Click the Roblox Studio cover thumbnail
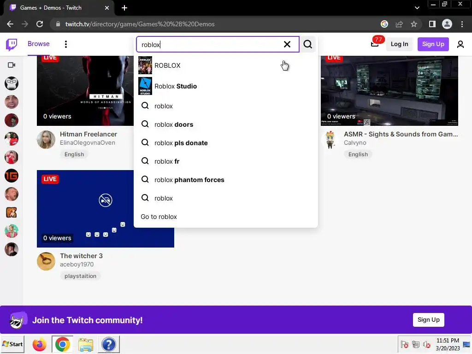This screenshot has width=472, height=354. 145,86
